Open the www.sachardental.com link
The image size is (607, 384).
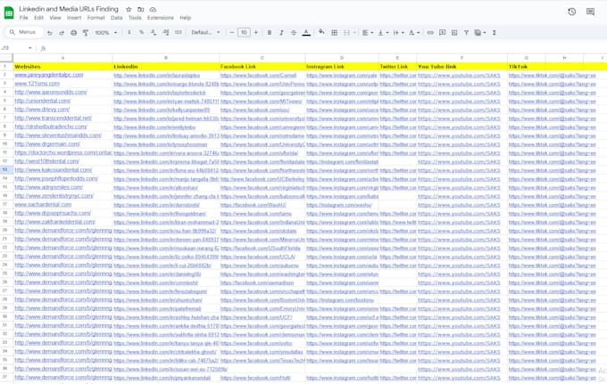point(43,204)
